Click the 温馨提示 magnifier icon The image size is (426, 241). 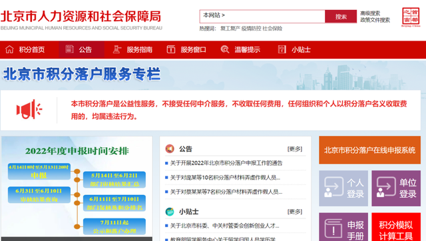click(x=225, y=49)
